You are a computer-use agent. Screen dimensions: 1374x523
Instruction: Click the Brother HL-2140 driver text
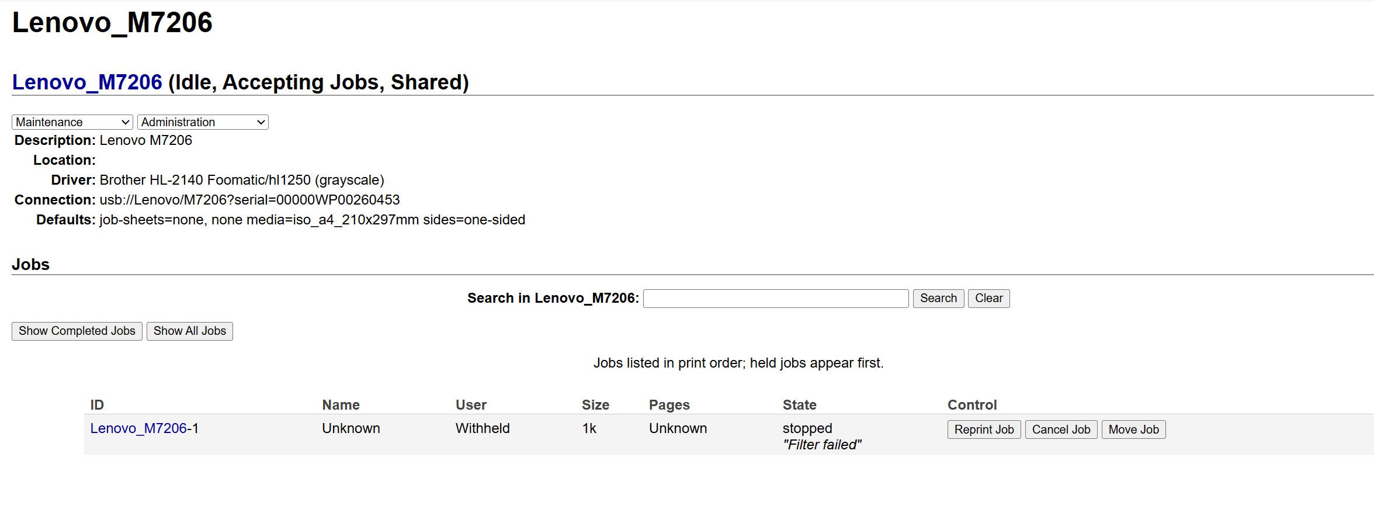(x=242, y=180)
